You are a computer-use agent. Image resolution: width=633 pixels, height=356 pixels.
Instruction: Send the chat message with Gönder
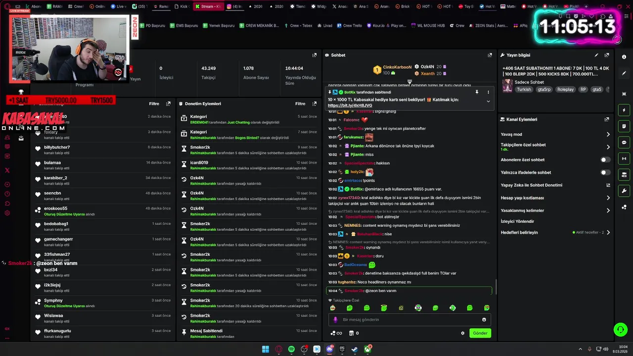(480, 333)
